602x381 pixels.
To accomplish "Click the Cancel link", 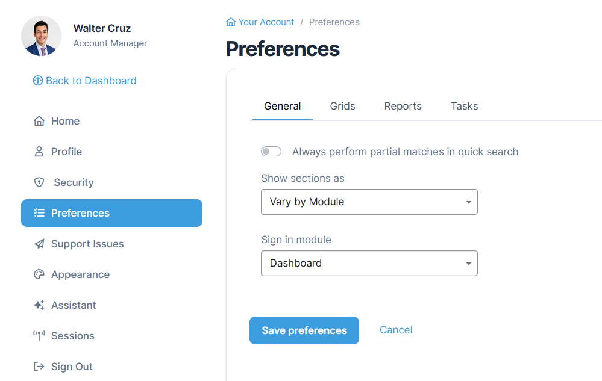I will pyautogui.click(x=396, y=330).
